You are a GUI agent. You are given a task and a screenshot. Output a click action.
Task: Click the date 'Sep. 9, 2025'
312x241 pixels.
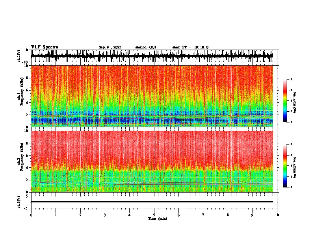[x=110, y=47]
